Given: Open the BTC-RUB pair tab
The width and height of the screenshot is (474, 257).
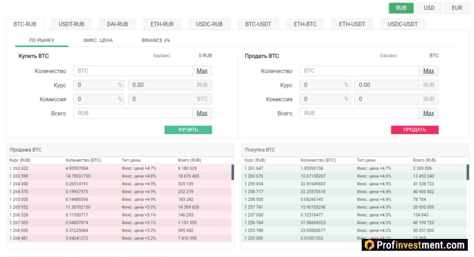Looking at the screenshot, I should pos(25,24).
